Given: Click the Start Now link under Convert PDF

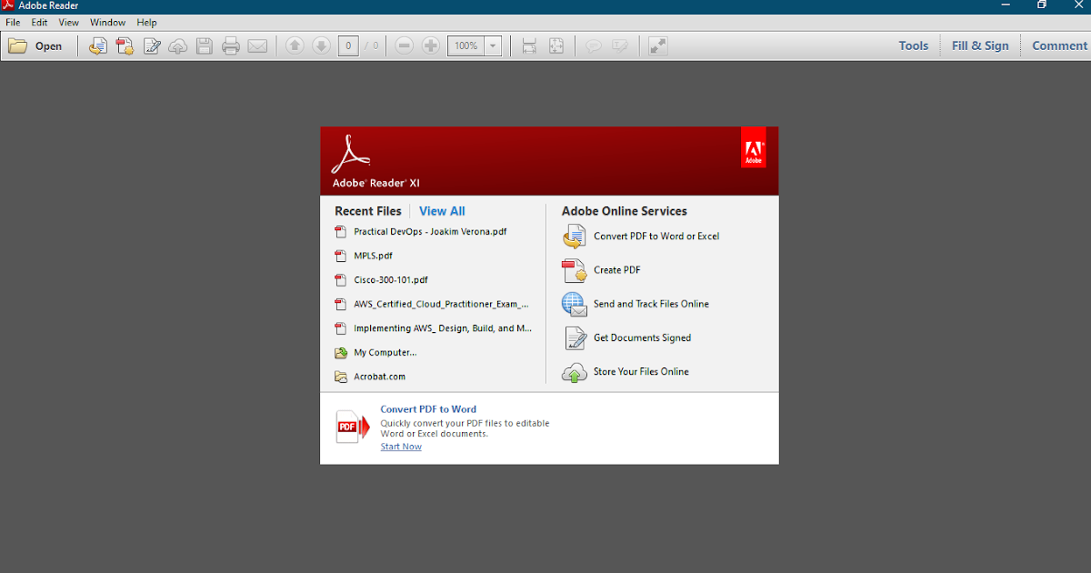Looking at the screenshot, I should [400, 446].
